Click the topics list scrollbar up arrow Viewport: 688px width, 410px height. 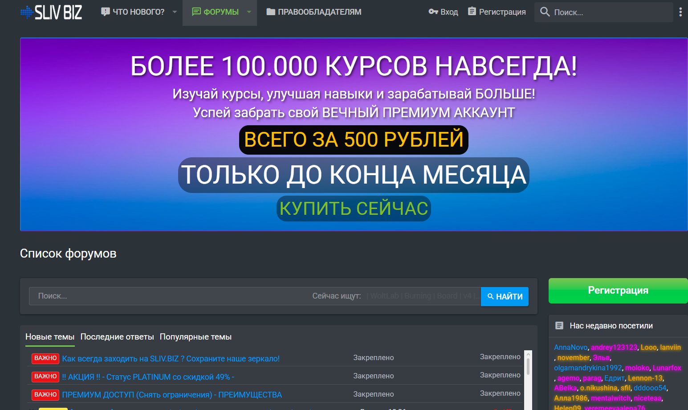tap(528, 355)
